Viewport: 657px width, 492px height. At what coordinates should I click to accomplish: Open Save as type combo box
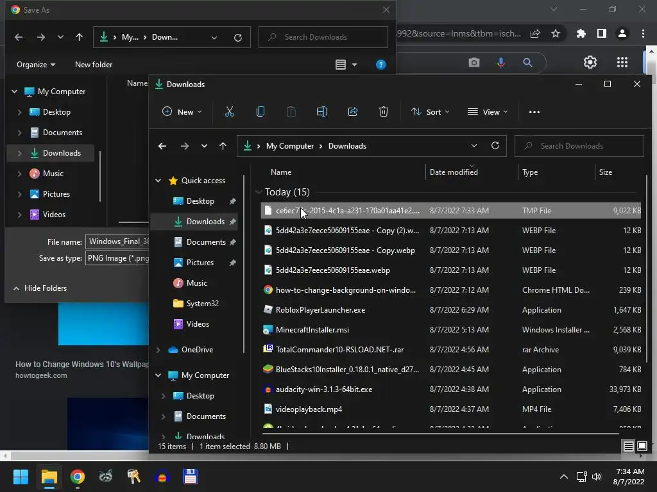(x=117, y=258)
